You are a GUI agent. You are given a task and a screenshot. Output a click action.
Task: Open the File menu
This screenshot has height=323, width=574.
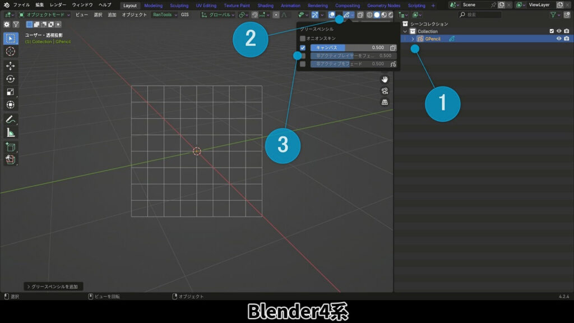click(22, 5)
